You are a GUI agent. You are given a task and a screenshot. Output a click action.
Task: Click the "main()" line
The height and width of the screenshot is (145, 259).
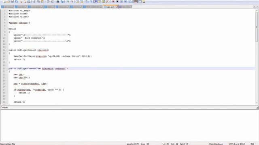point(12,29)
